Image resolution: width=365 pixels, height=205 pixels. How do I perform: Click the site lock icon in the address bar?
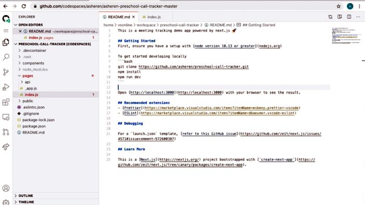coord(35,6)
